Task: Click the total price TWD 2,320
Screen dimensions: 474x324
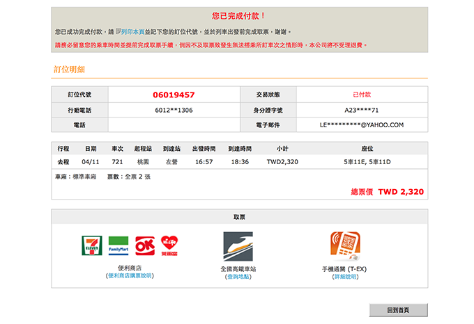Action: pyautogui.click(x=401, y=191)
